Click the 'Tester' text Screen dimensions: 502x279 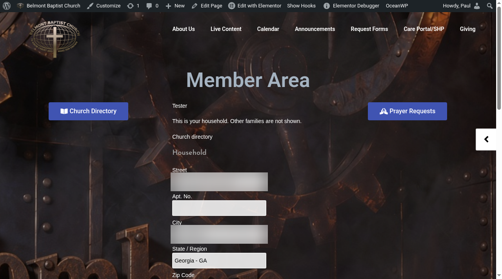pos(180,106)
